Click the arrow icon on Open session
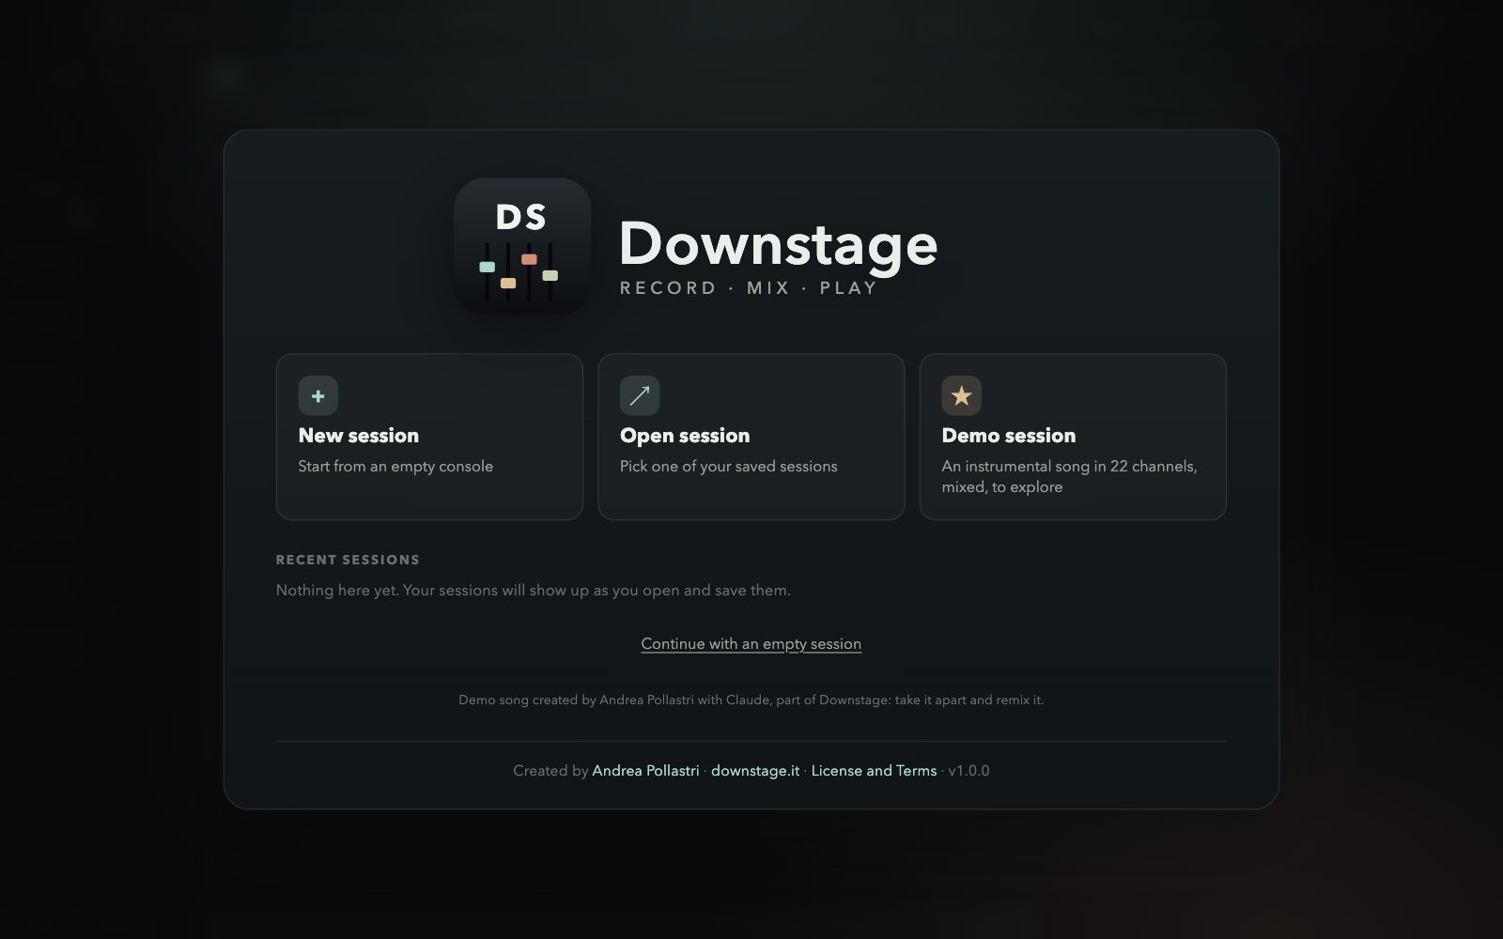 tap(640, 395)
